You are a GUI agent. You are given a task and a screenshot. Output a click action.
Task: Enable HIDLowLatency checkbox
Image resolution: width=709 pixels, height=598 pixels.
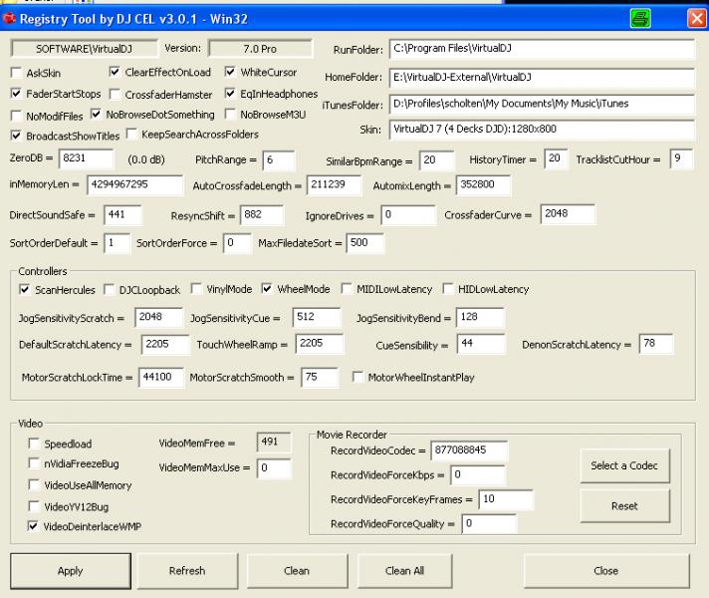448,289
